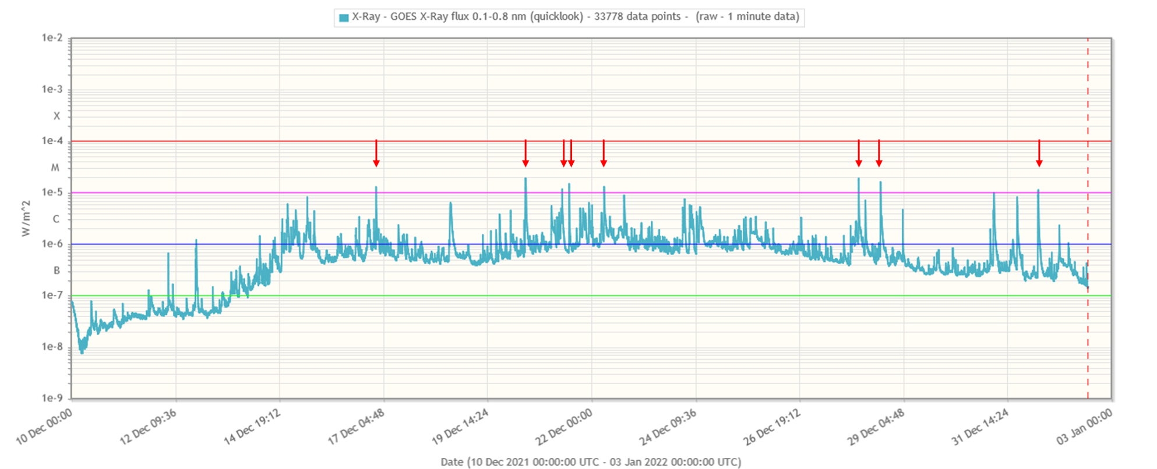Click the red X-class threshold line
The width and height of the screenshot is (1157, 469).
(x=233, y=141)
